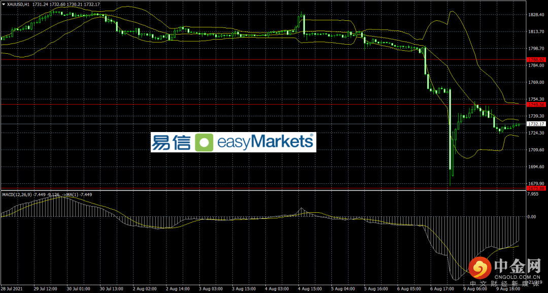Image resolution: width=548 pixels, height=293 pixels.
Task: Click the 1754.30 value on price scale
Action: [x=537, y=100]
